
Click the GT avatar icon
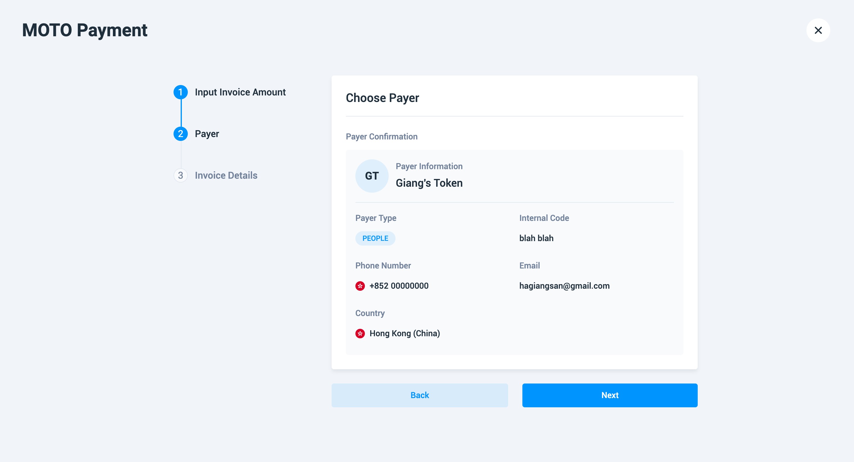point(372,176)
